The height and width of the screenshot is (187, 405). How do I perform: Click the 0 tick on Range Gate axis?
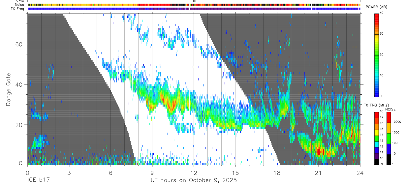pyautogui.click(x=21, y=163)
